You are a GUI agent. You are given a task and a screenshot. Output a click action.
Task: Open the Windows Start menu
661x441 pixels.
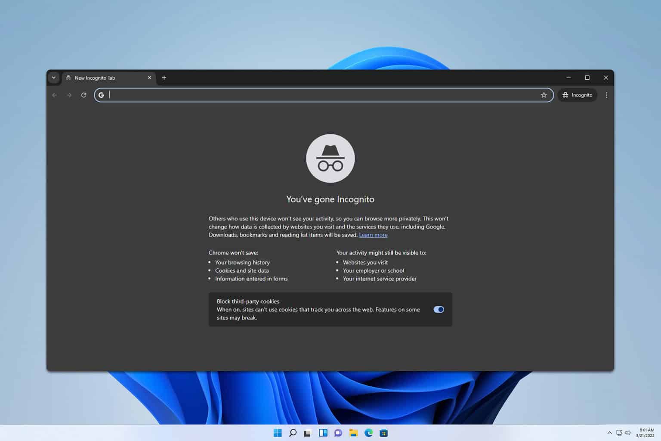[278, 433]
